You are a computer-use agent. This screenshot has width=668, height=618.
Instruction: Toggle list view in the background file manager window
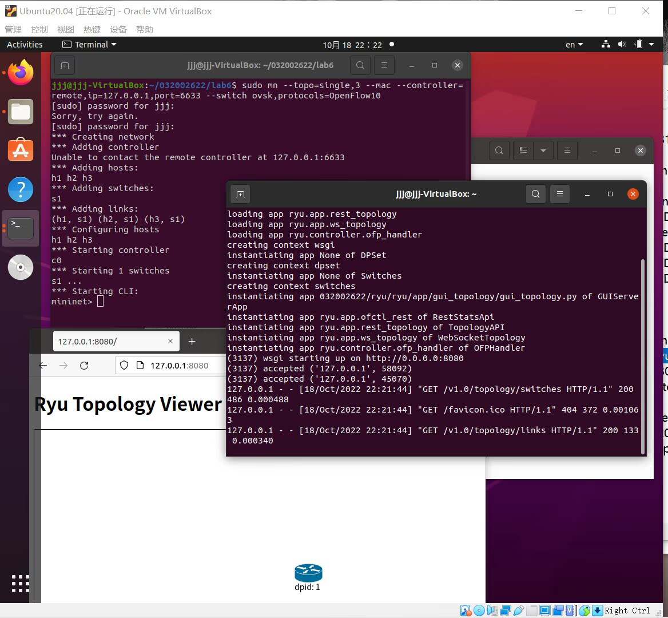(x=523, y=150)
